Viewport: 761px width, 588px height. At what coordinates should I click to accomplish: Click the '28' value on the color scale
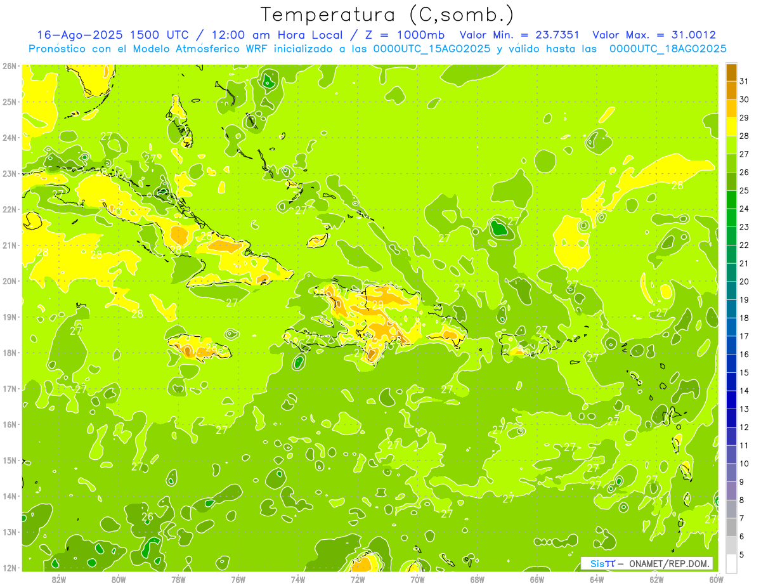745,136
